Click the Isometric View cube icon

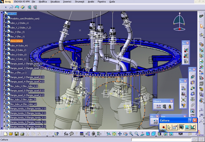coord(153,134)
